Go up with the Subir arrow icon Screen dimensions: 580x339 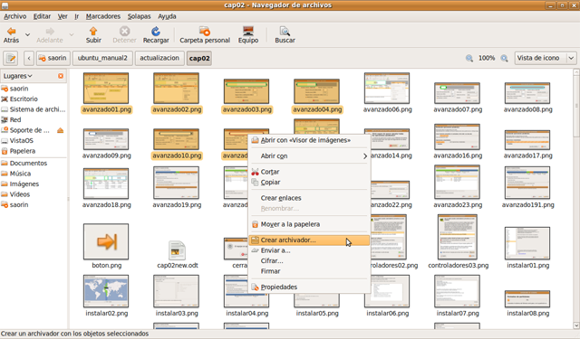[93, 32]
